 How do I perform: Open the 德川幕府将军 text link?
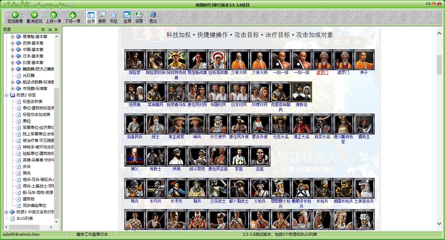[343, 139]
